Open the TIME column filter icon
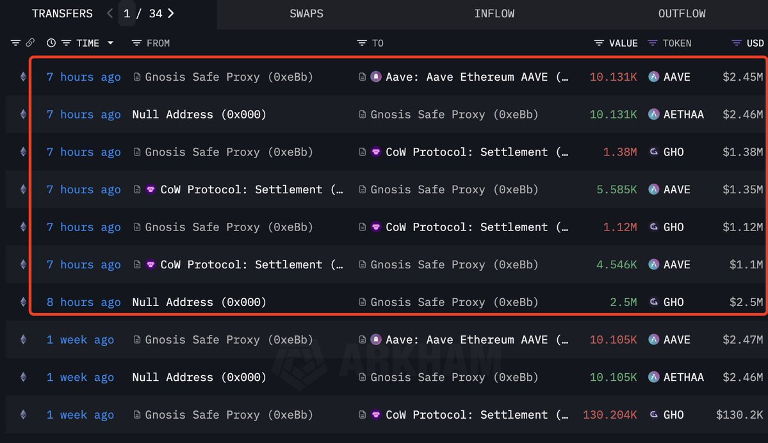 [66, 43]
